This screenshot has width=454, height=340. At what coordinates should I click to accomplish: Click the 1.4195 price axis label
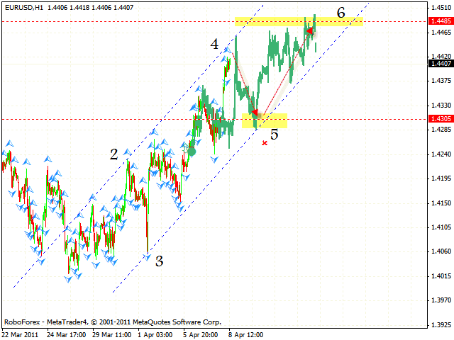tap(441, 178)
